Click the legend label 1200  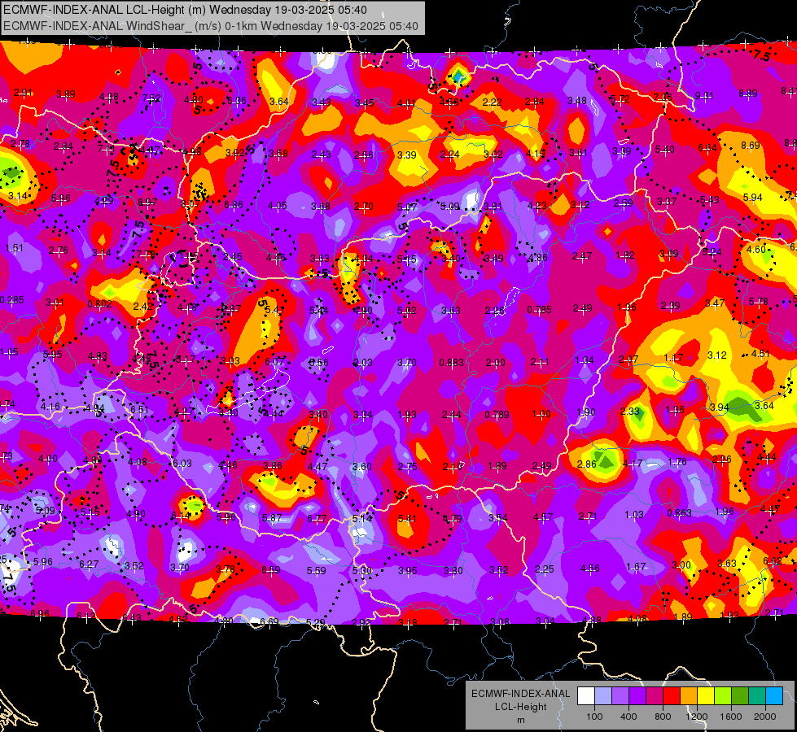pos(697,717)
